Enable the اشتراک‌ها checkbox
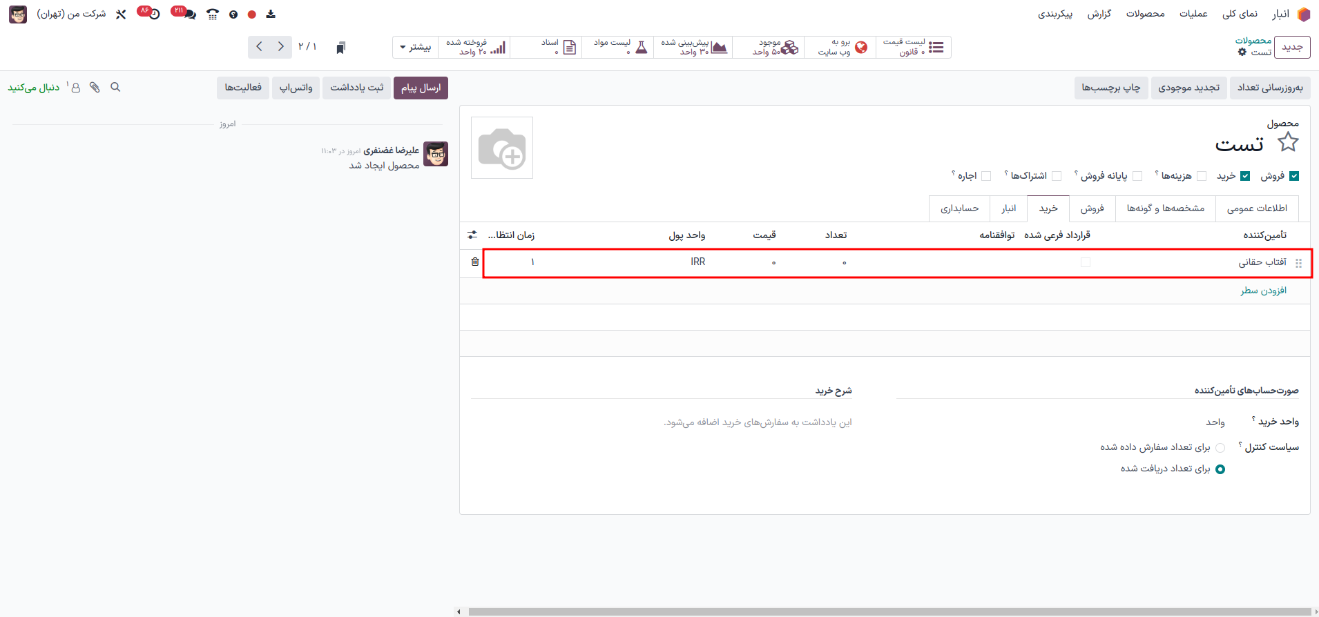 pyautogui.click(x=1057, y=176)
